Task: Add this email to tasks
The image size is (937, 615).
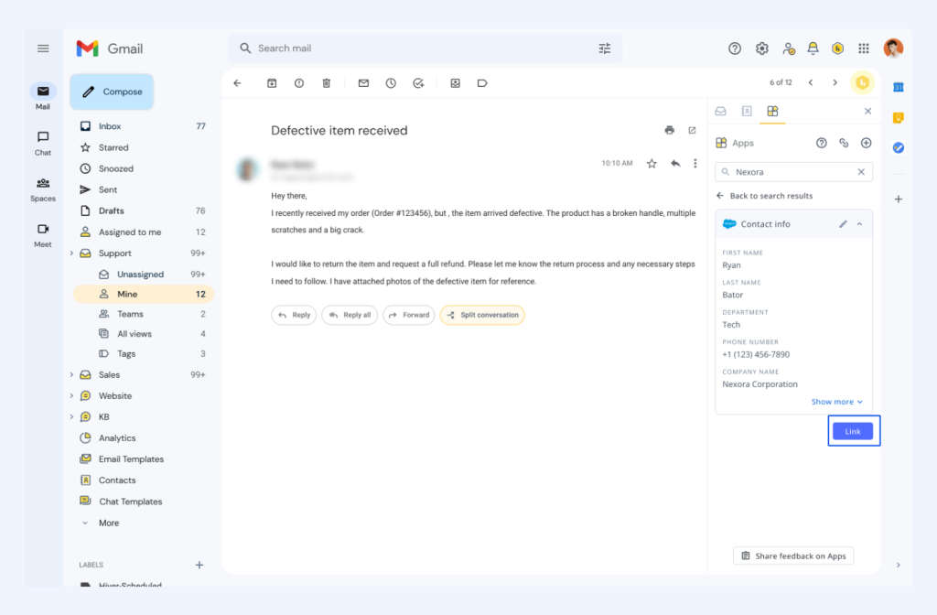Action: pyautogui.click(x=418, y=83)
